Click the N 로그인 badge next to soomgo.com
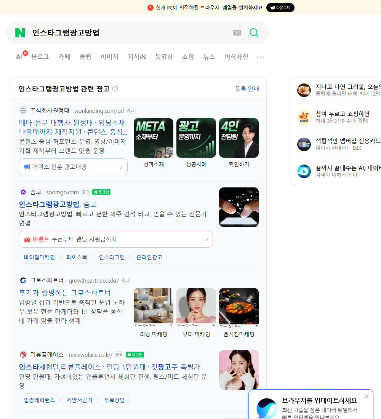The image size is (381, 419). point(101,192)
